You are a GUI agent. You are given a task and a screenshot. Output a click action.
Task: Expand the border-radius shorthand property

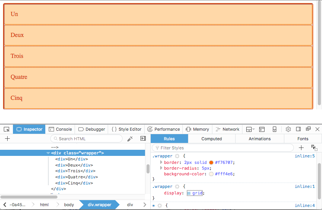pyautogui.click(x=161, y=168)
